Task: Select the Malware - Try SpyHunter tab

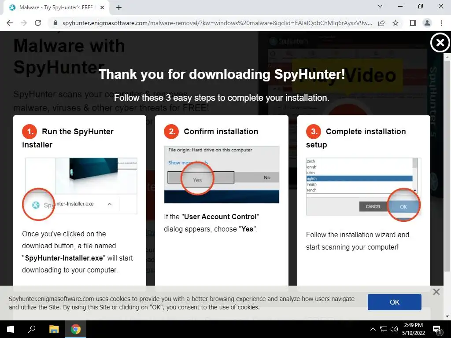Action: point(56,8)
